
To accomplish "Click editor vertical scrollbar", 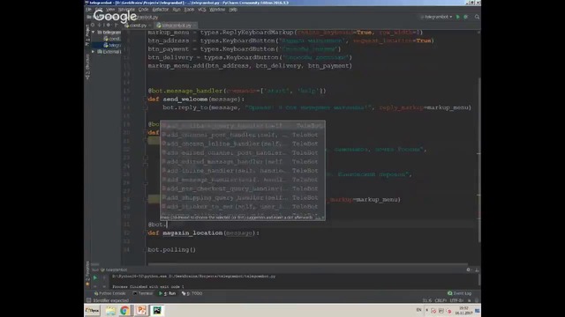I will (479, 160).
